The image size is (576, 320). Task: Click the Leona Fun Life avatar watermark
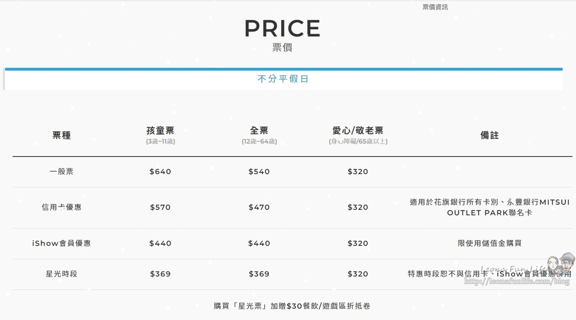[x=561, y=264]
